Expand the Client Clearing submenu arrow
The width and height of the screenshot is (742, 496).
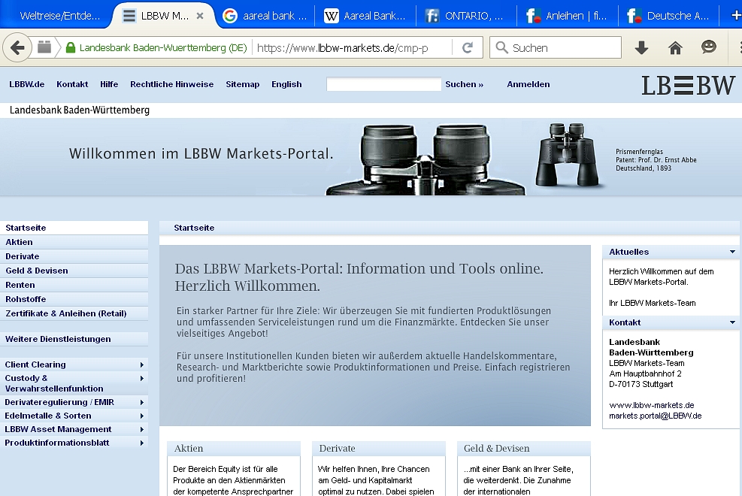(141, 364)
